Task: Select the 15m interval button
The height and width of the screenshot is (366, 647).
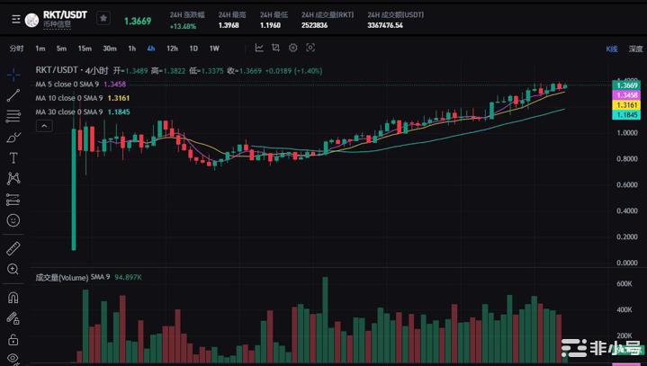Action: tap(85, 48)
